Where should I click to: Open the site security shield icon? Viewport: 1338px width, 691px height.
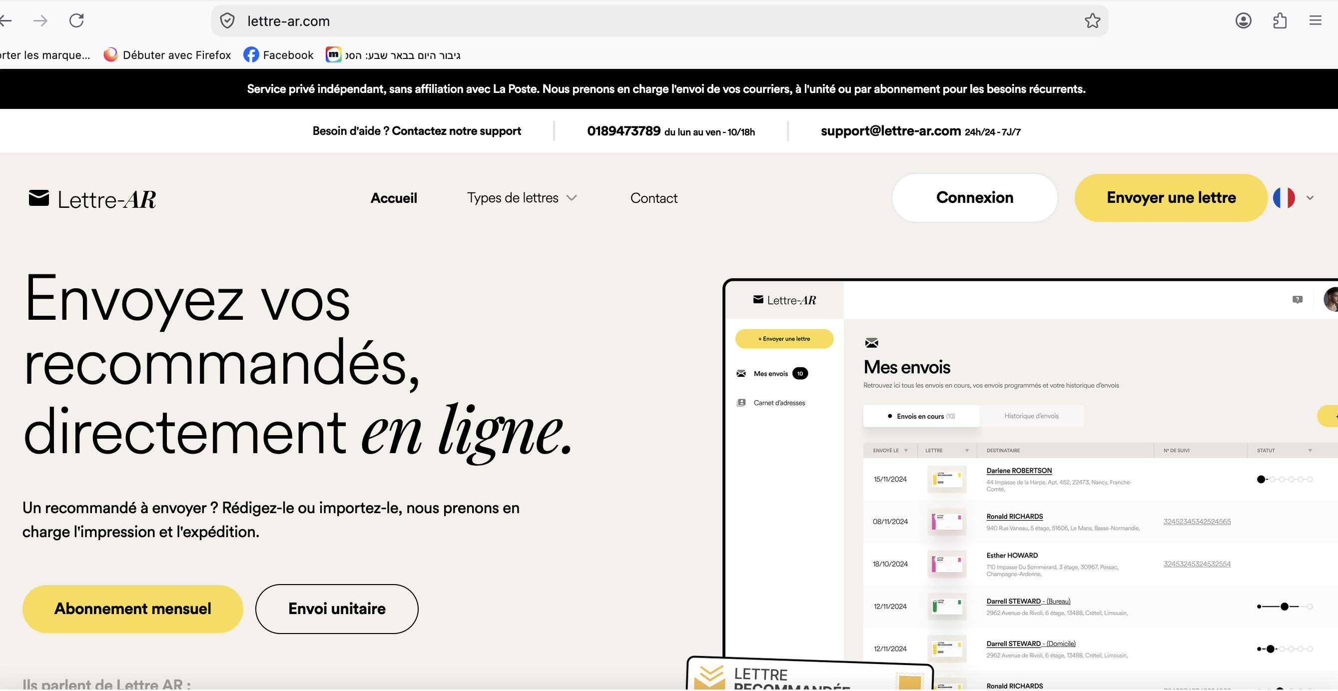point(227,21)
